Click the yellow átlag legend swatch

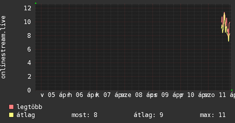pos(11,115)
